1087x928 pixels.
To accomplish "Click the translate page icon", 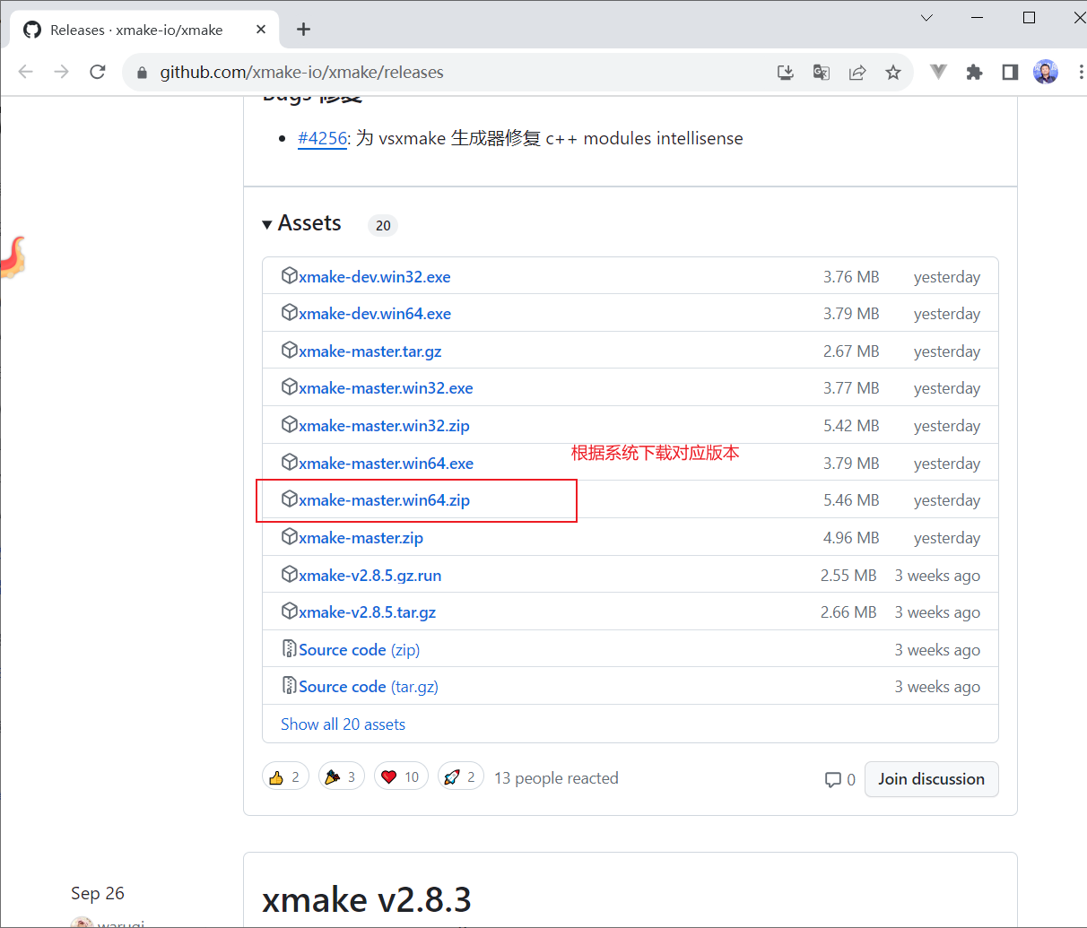I will click(x=821, y=73).
